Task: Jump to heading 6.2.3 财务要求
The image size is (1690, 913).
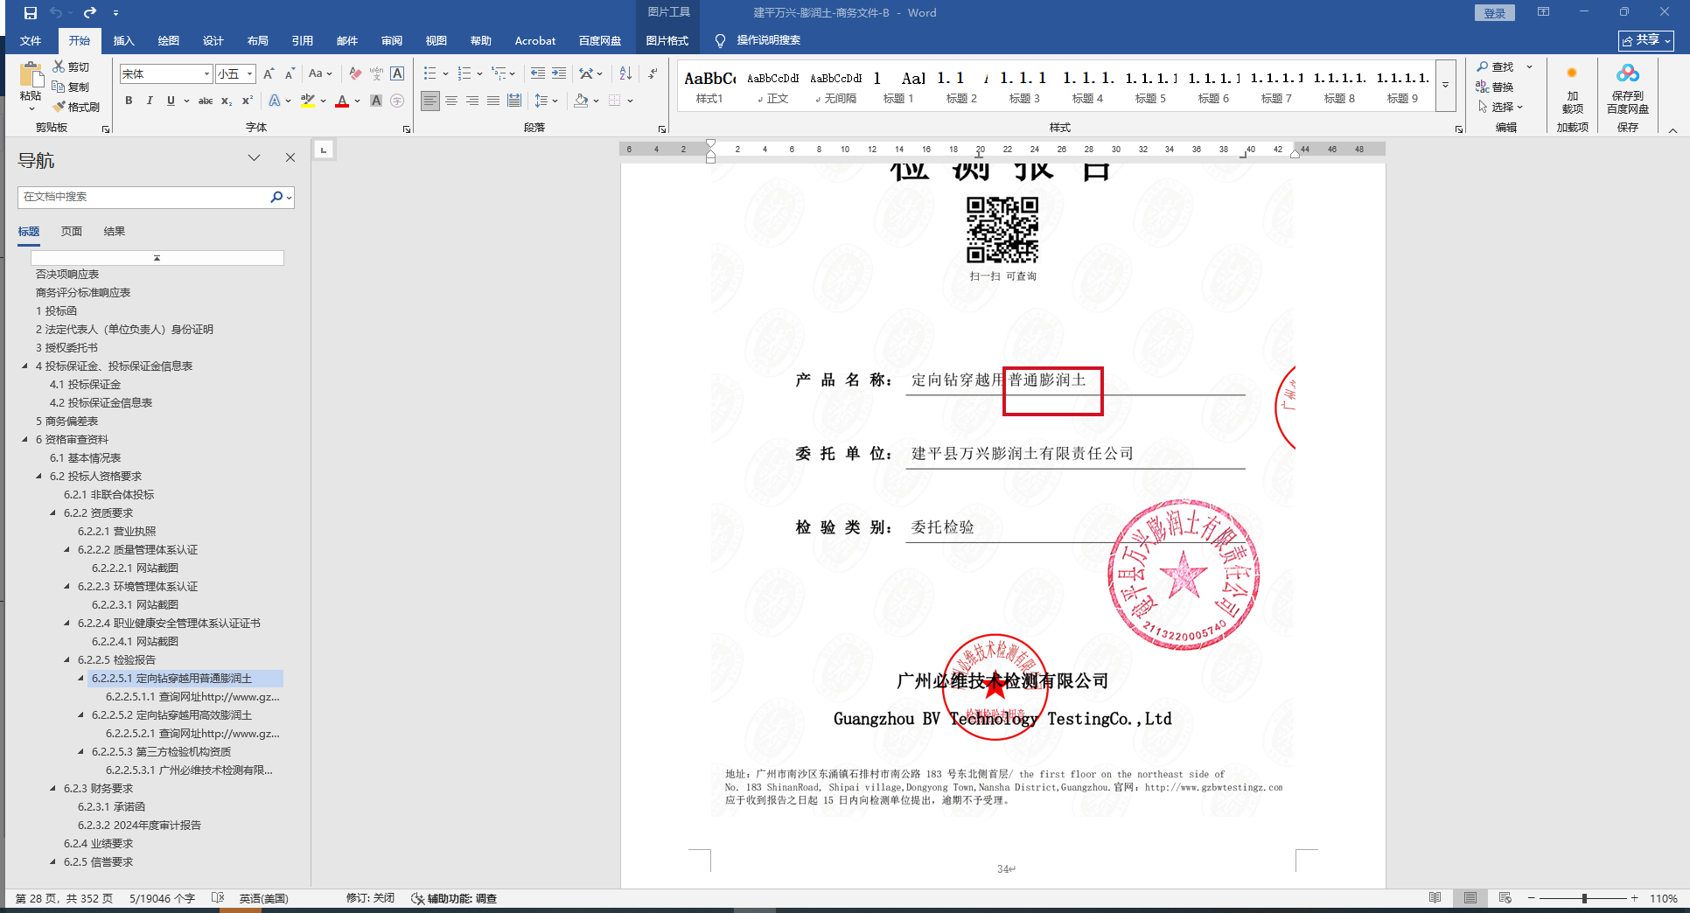Action: coord(98,789)
